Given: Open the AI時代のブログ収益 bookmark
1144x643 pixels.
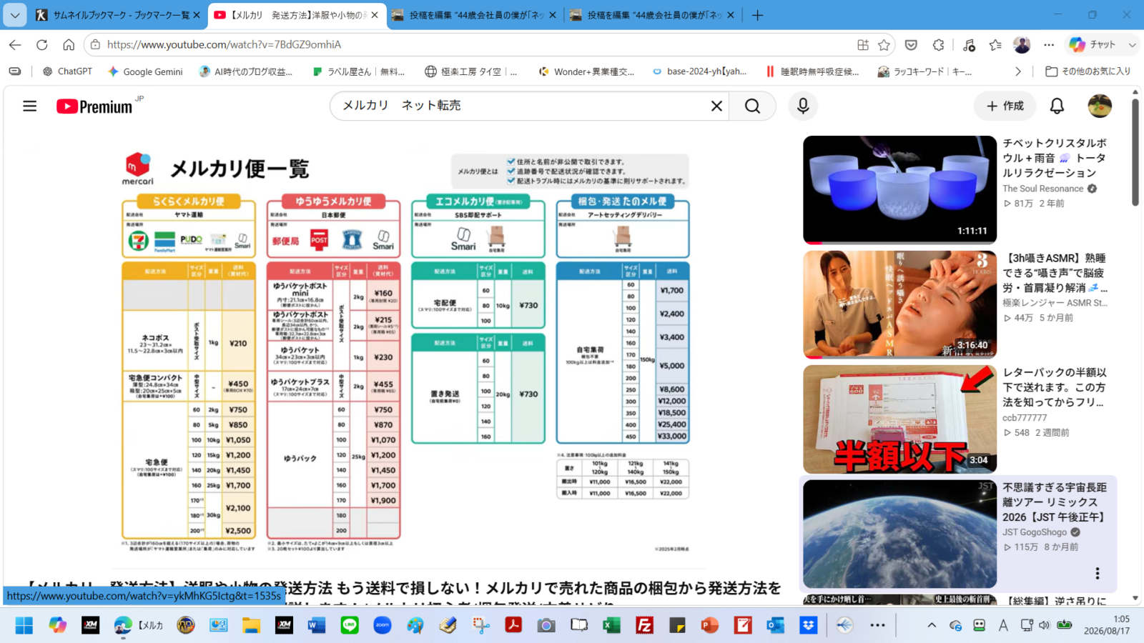Looking at the screenshot, I should 246,71.
